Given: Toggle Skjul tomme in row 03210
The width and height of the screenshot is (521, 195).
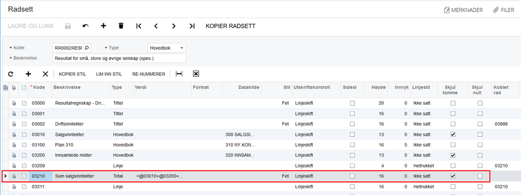Looking at the screenshot, I should click(x=453, y=176).
